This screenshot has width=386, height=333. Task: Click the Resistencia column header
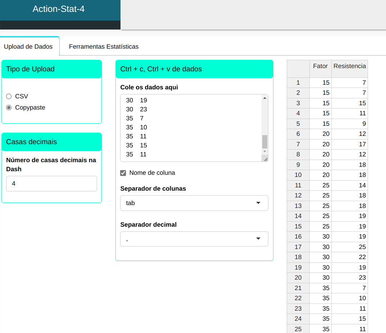(x=349, y=66)
